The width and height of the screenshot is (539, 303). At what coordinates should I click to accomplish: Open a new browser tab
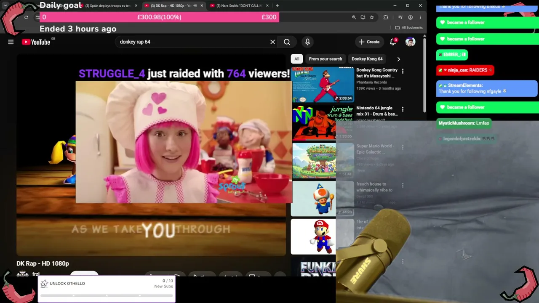coord(277,5)
